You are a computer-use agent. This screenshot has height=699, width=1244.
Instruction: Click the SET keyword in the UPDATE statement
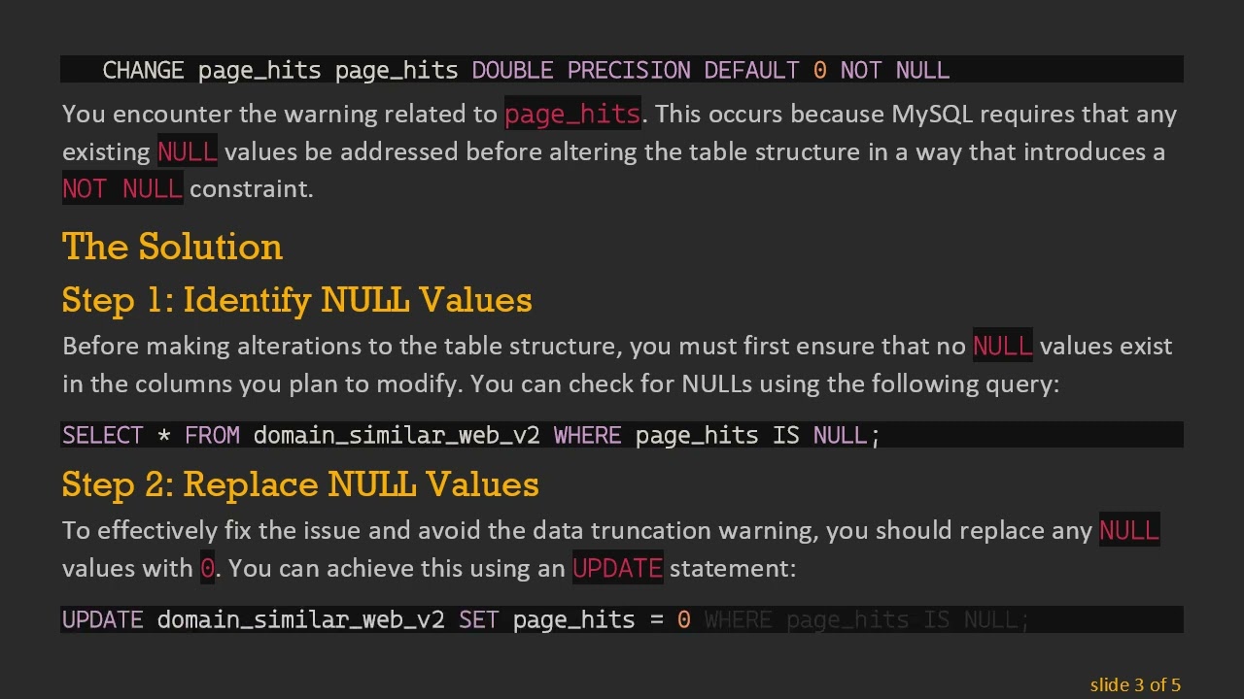click(478, 619)
